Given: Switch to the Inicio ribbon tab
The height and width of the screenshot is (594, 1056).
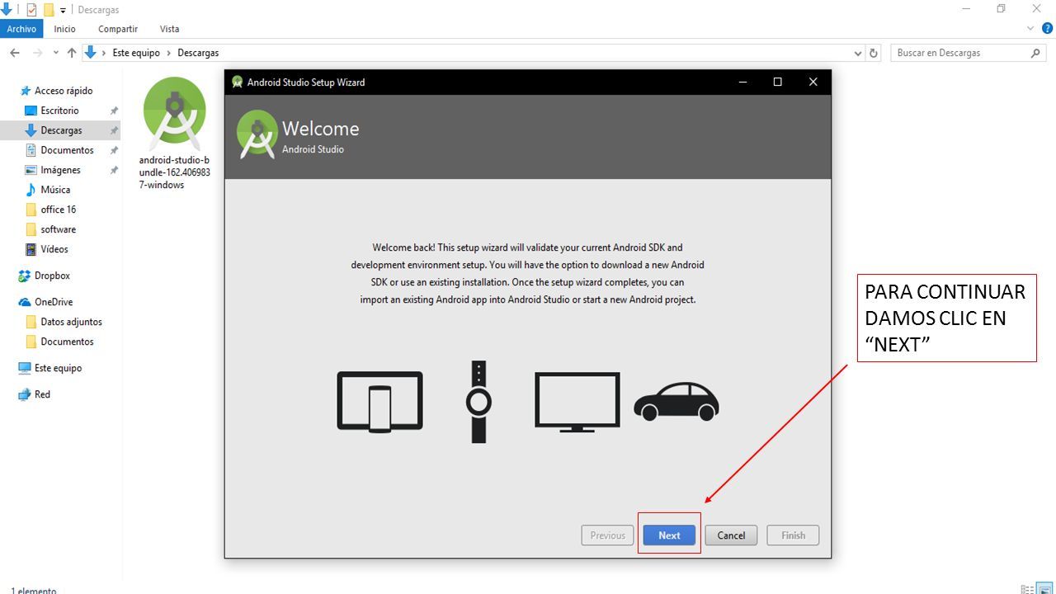Looking at the screenshot, I should [x=64, y=29].
